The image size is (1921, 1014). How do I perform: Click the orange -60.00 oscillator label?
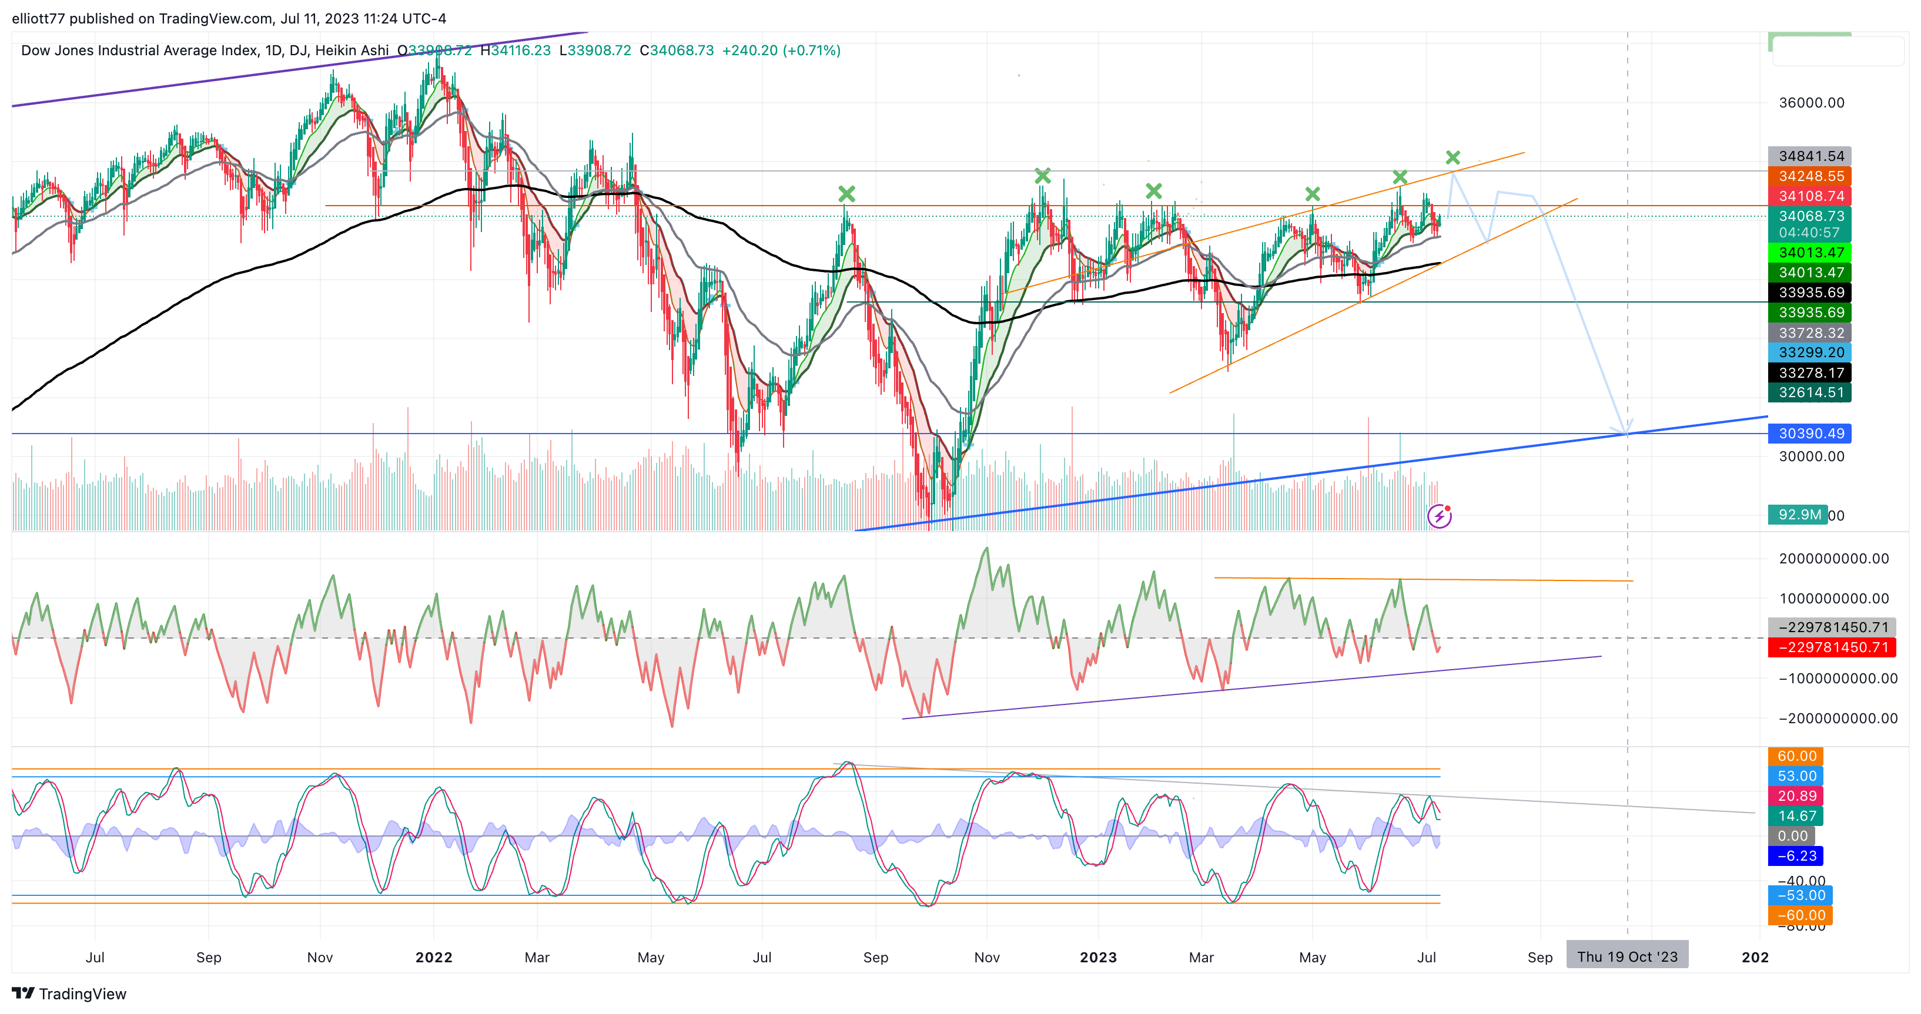tap(1800, 915)
